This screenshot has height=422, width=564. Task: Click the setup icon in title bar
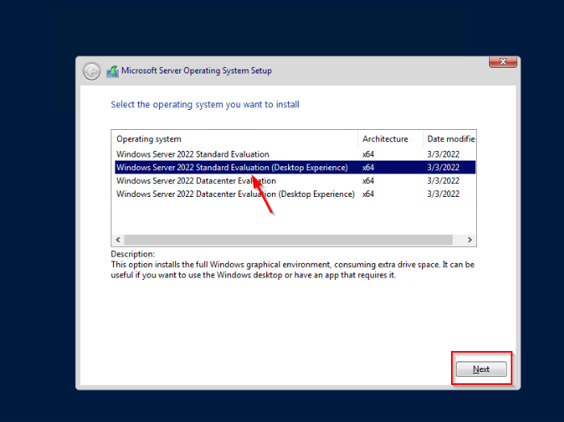(113, 71)
